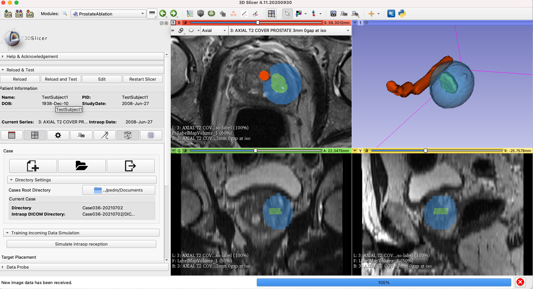Click the green slice offset slider handle
The height and width of the screenshot is (289, 533).
255,151
